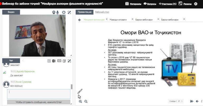Click the chat scrollbar thumb
The image size is (203, 106).
point(72,87)
